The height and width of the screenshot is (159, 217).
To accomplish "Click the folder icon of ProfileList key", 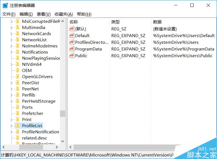I will tap(18, 126).
